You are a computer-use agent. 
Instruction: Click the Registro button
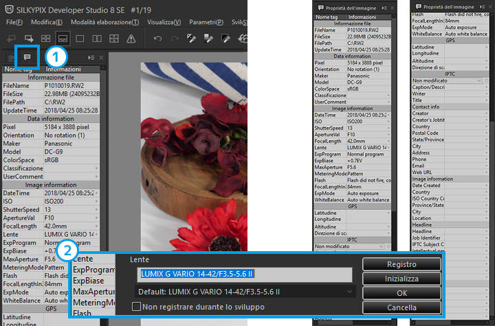[x=401, y=264]
